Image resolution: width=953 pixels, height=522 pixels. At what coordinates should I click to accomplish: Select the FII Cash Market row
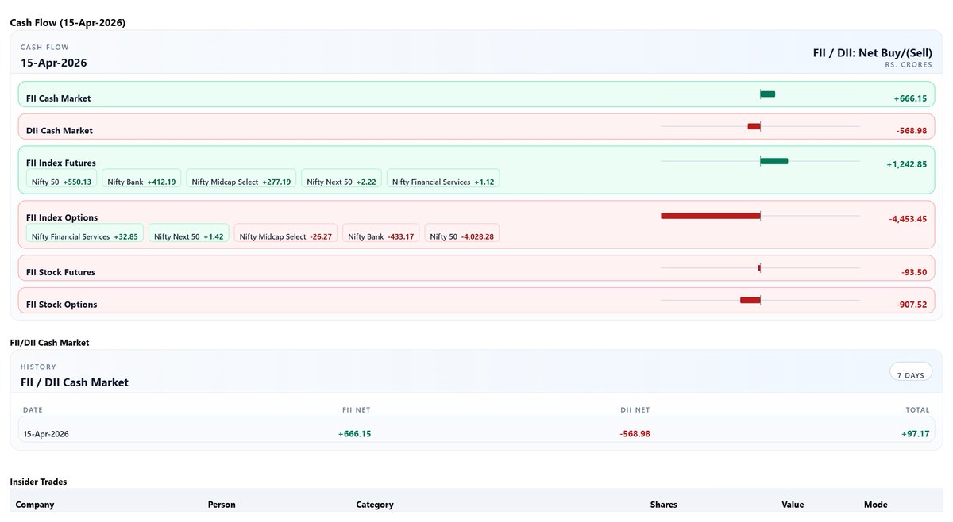(x=476, y=94)
